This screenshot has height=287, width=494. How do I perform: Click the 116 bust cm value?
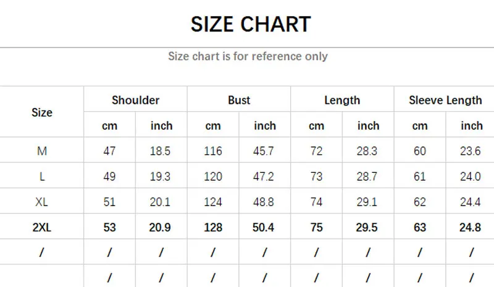pos(213,151)
